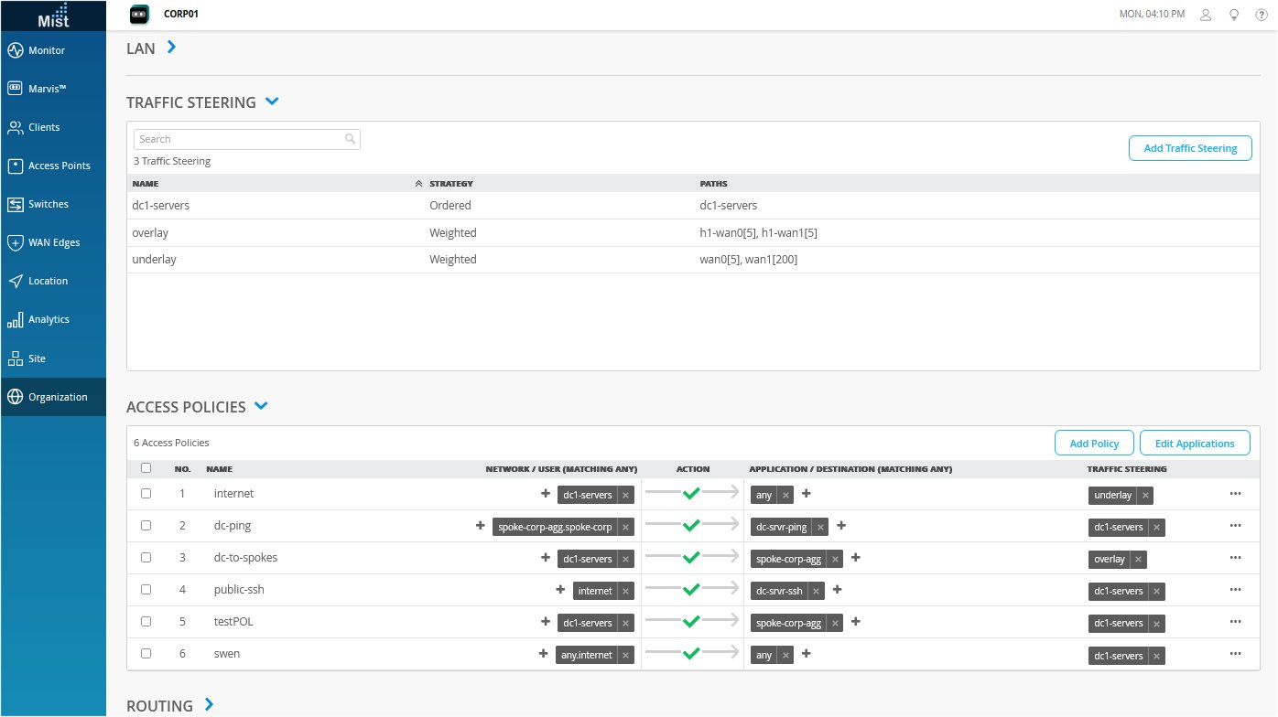The image size is (1278, 717).
Task: Open more options for public-ssh policy
Action: coord(1235,590)
